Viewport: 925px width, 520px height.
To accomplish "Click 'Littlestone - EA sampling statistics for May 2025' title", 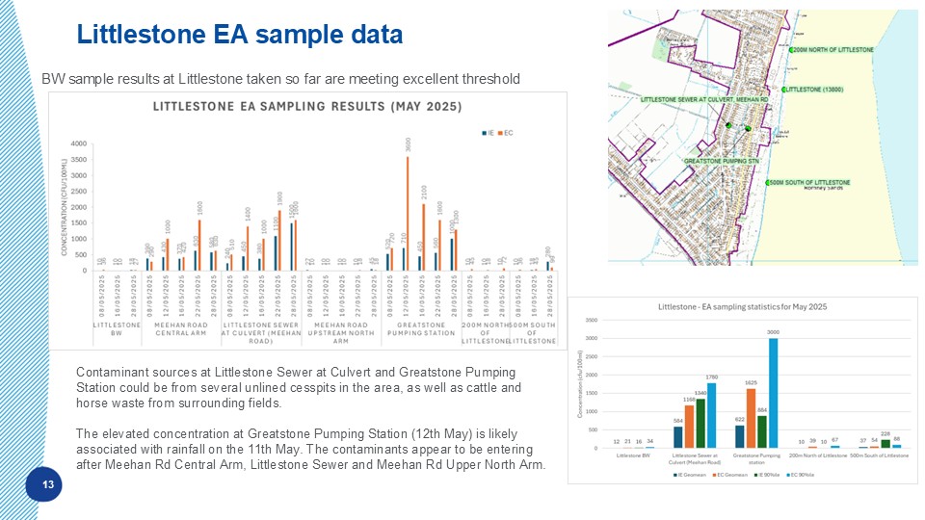I will click(x=742, y=307).
